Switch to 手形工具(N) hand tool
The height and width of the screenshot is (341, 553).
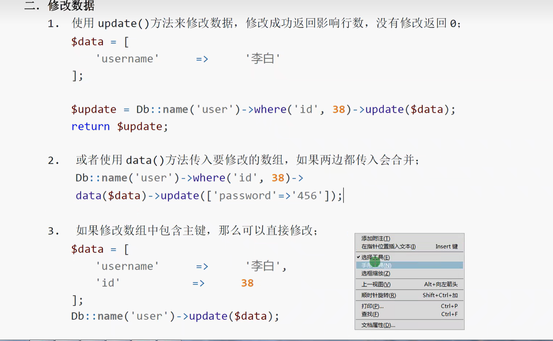[409, 265]
